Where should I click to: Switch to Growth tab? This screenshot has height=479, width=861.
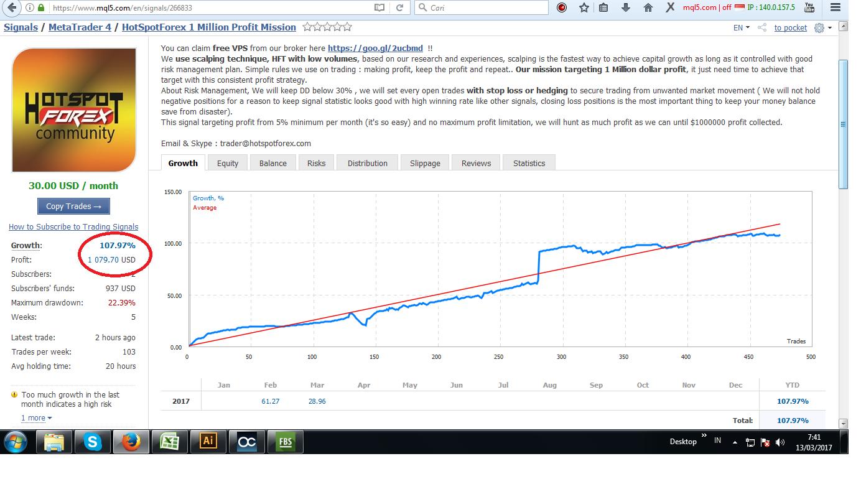183,163
